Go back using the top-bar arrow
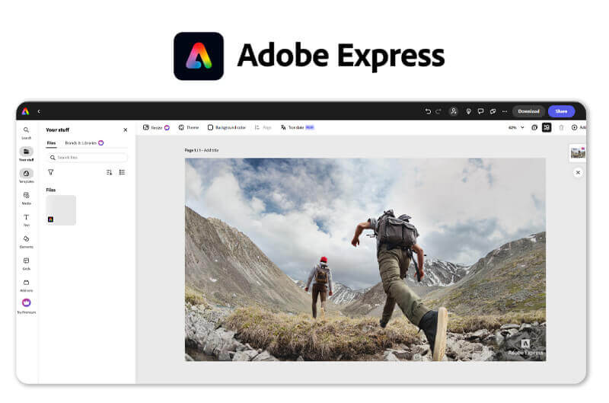The height and width of the screenshot is (403, 609). (39, 111)
